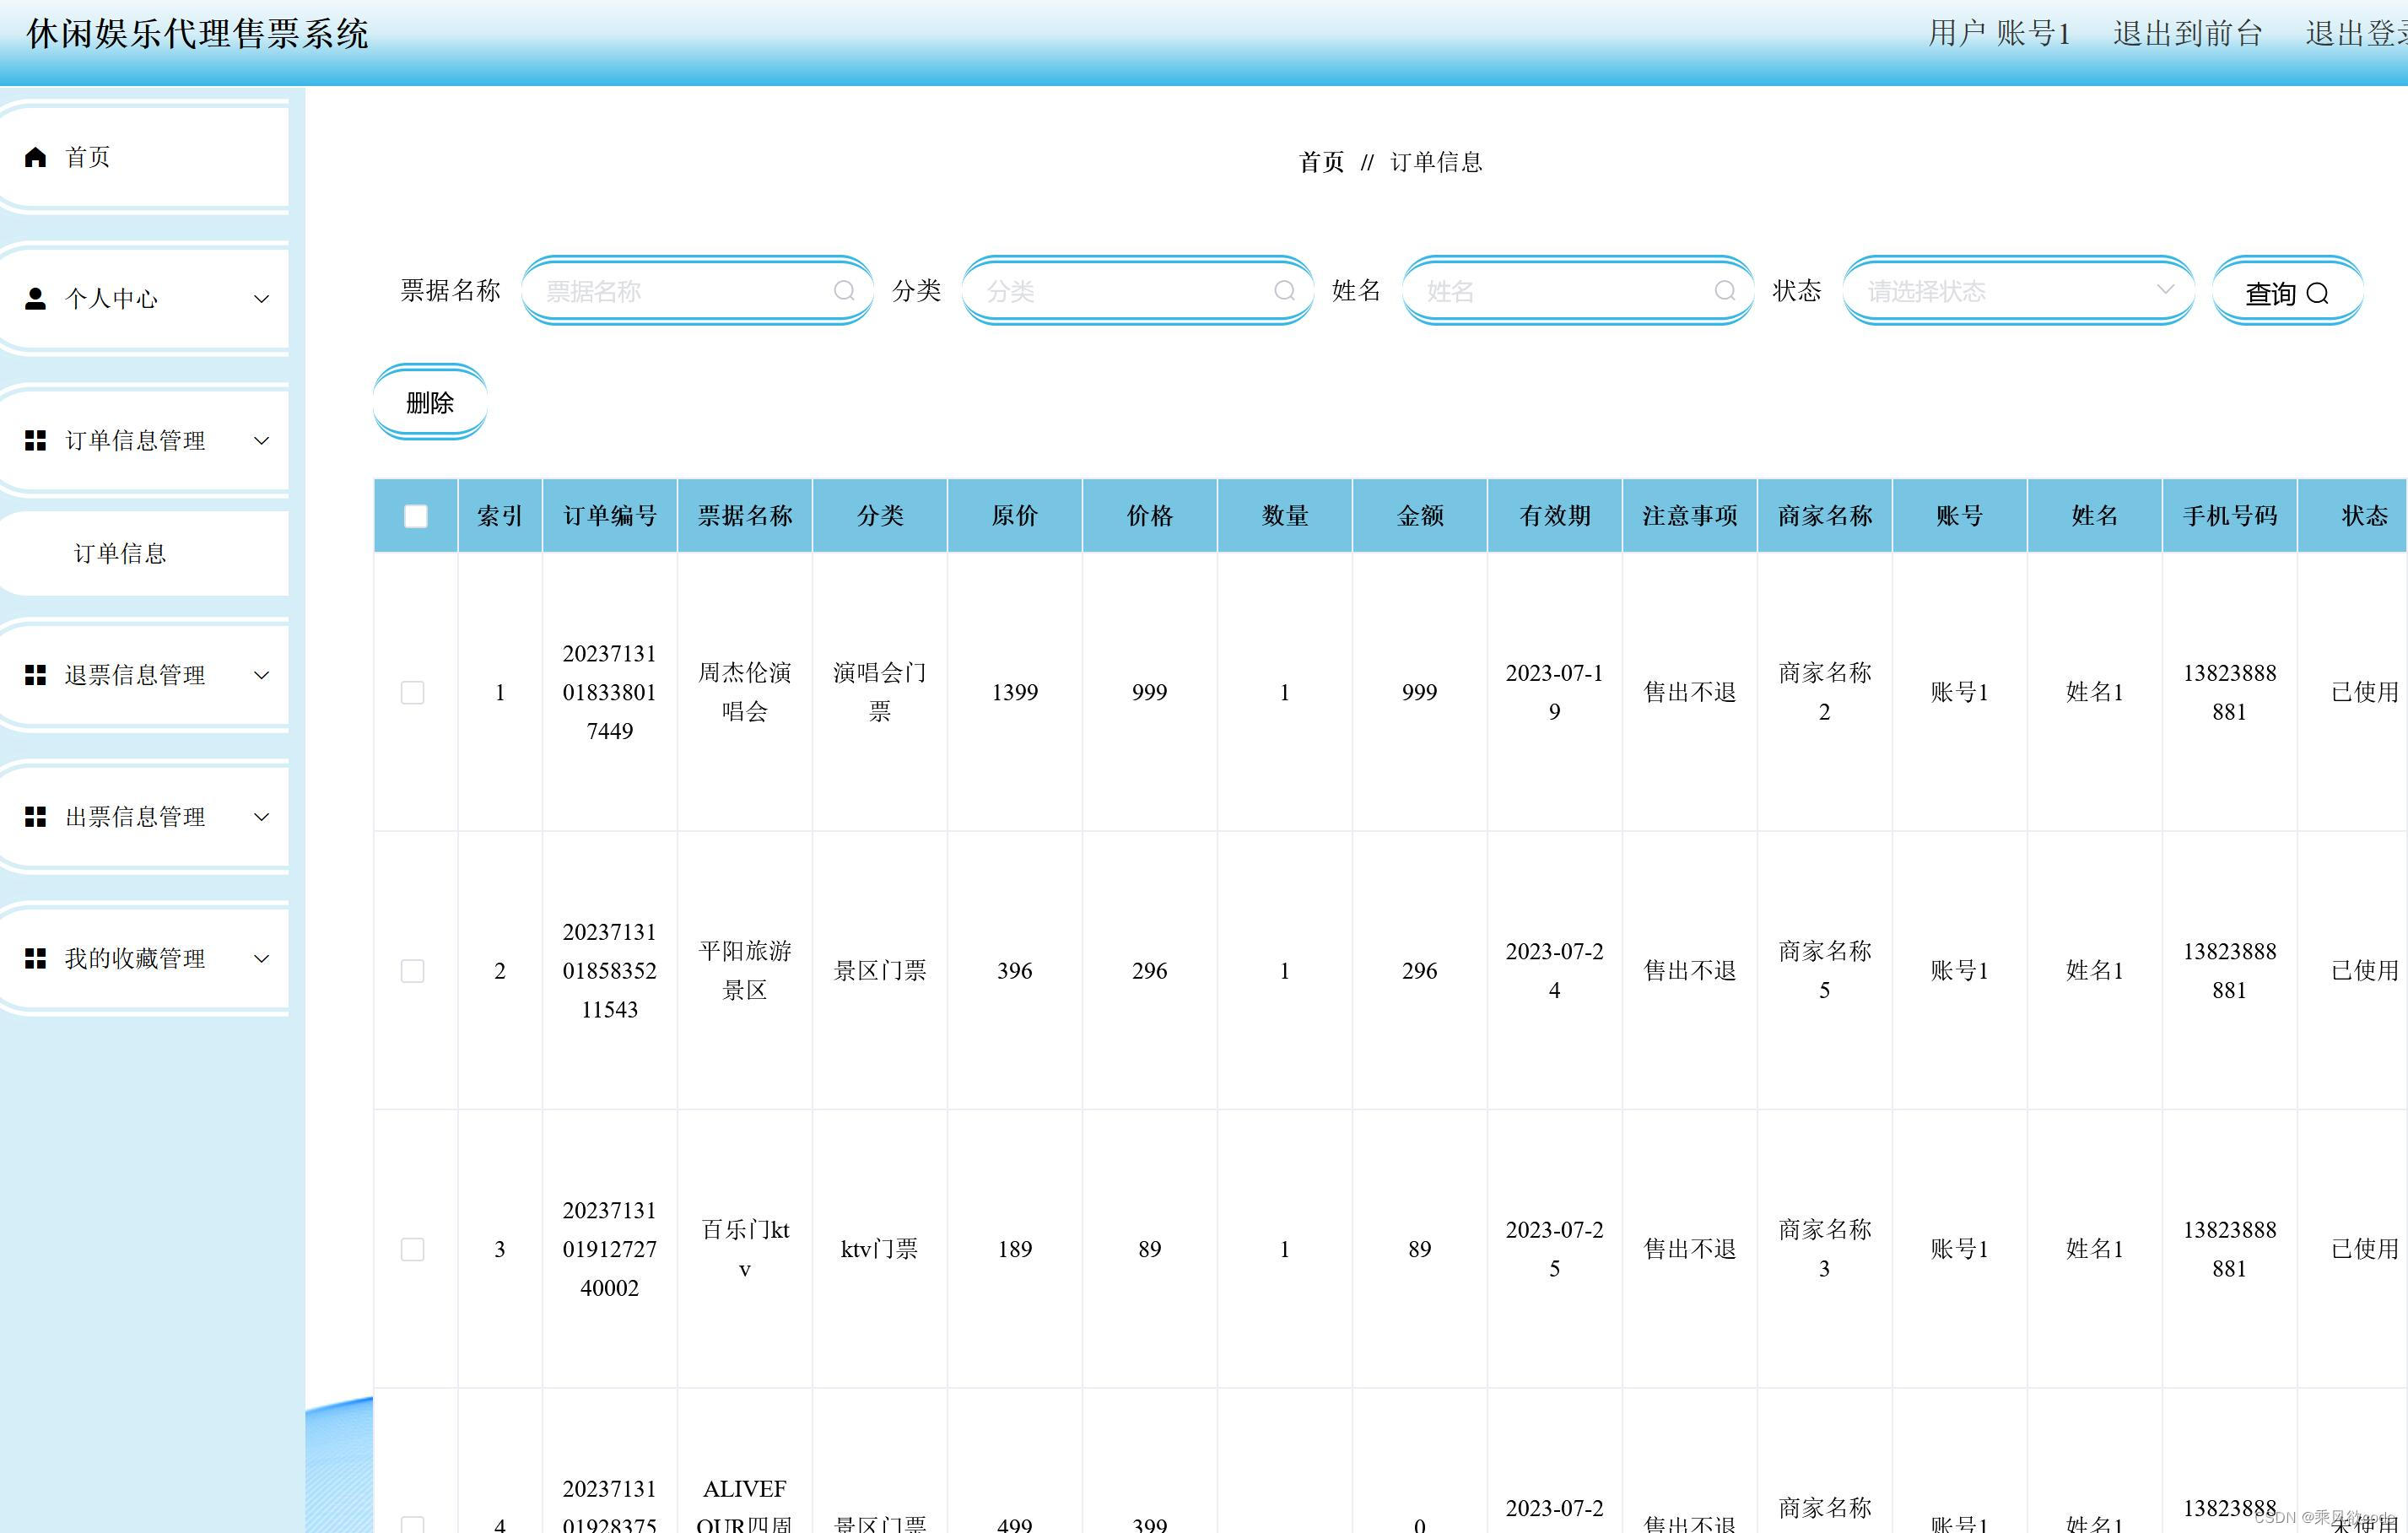Expand the 个人中心 menu chevron
Viewport: 2408px width, 1533px height.
coord(261,298)
